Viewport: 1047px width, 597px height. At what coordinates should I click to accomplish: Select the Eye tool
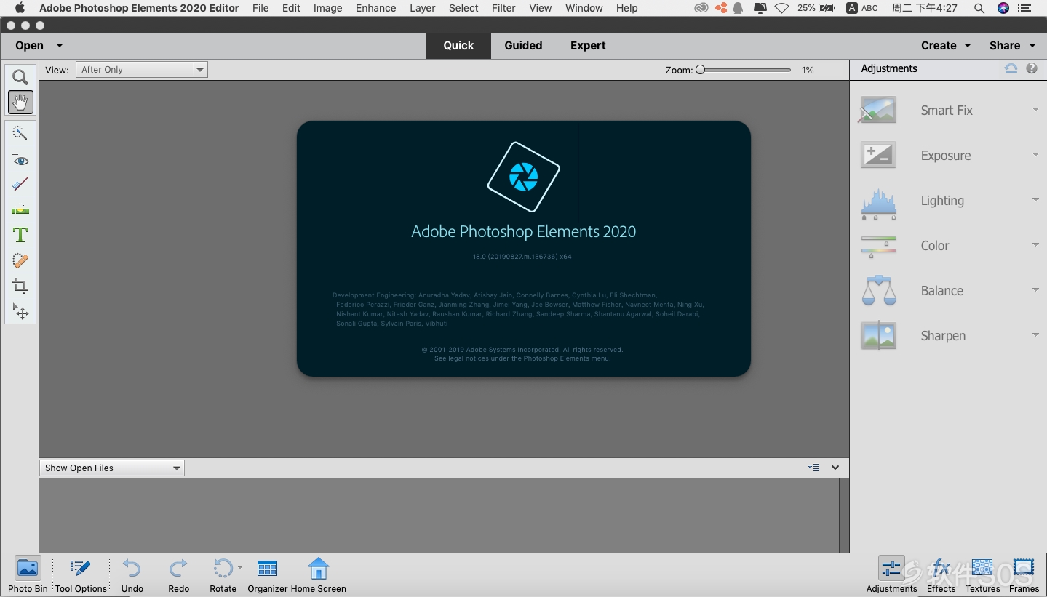click(x=20, y=159)
